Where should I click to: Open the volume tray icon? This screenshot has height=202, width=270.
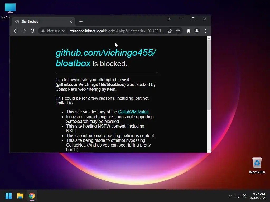click(x=244, y=196)
